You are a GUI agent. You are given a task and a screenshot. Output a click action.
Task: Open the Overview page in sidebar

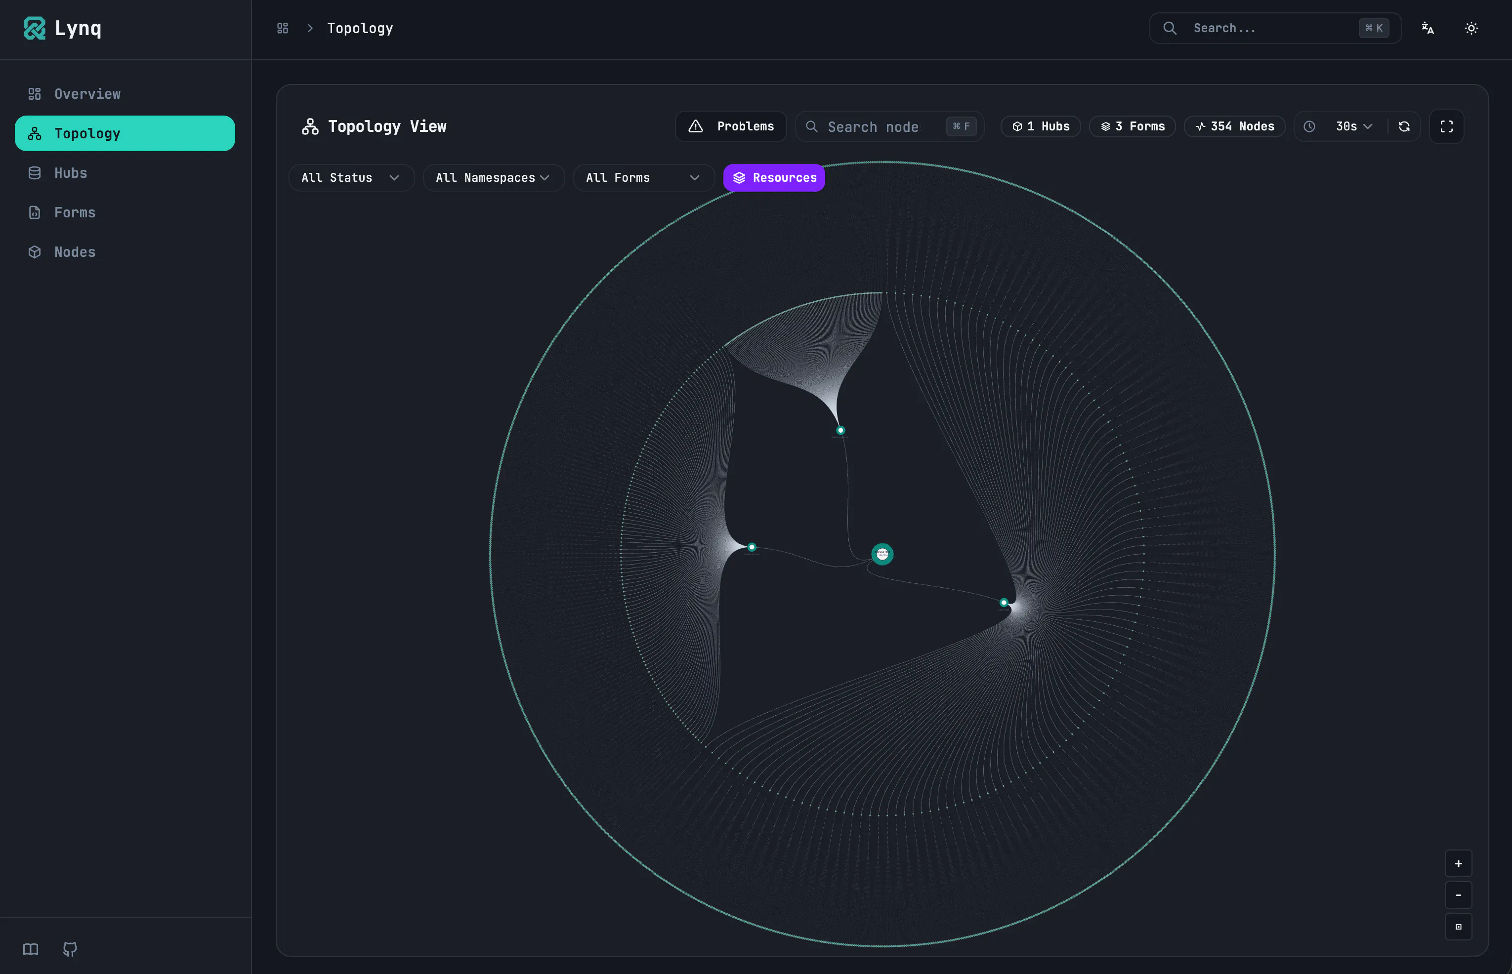point(125,94)
